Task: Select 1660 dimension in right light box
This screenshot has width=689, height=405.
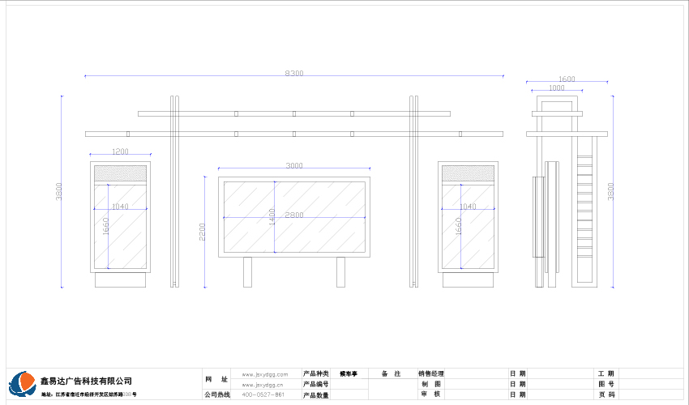Action: (458, 226)
